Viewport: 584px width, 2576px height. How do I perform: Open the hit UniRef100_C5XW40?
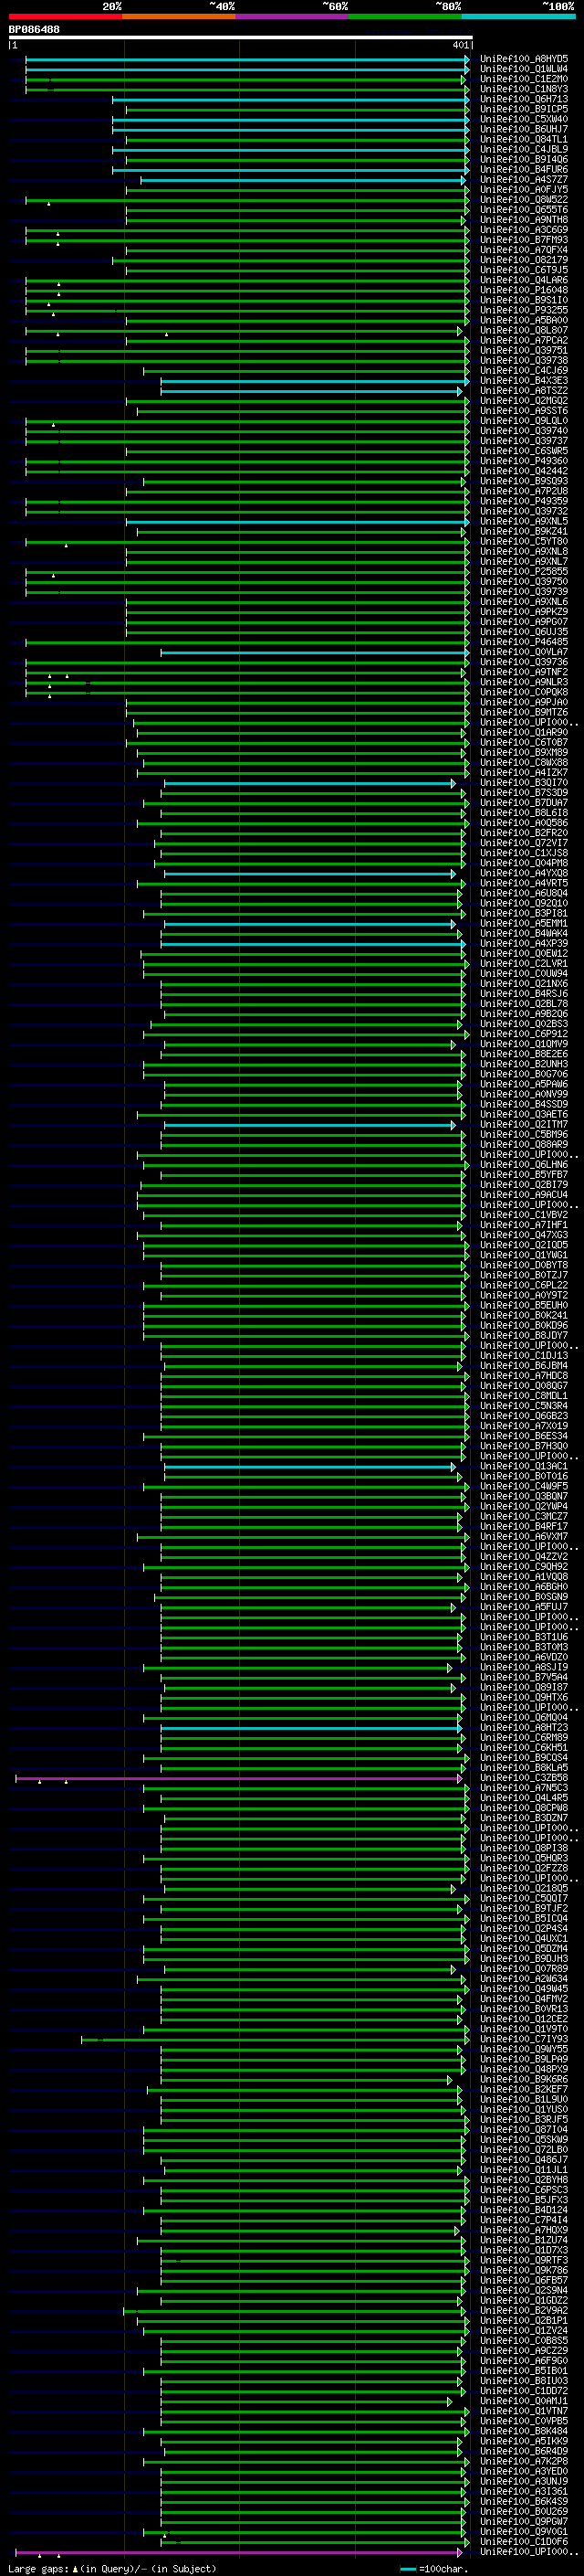[524, 119]
